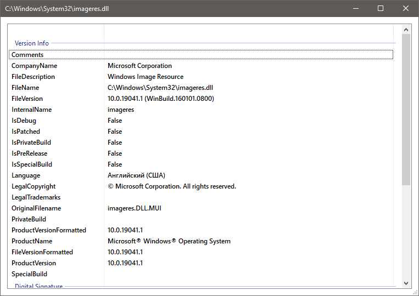Click the scroll up arrow
This screenshot has width=419, height=296.
click(406, 30)
